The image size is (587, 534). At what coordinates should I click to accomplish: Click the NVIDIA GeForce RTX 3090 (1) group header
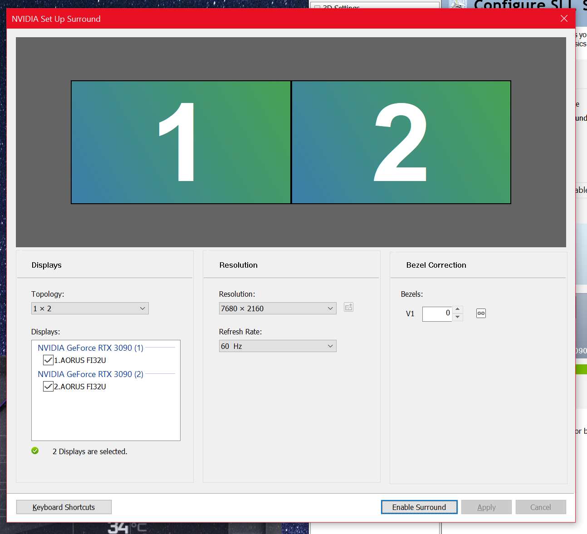tap(90, 348)
